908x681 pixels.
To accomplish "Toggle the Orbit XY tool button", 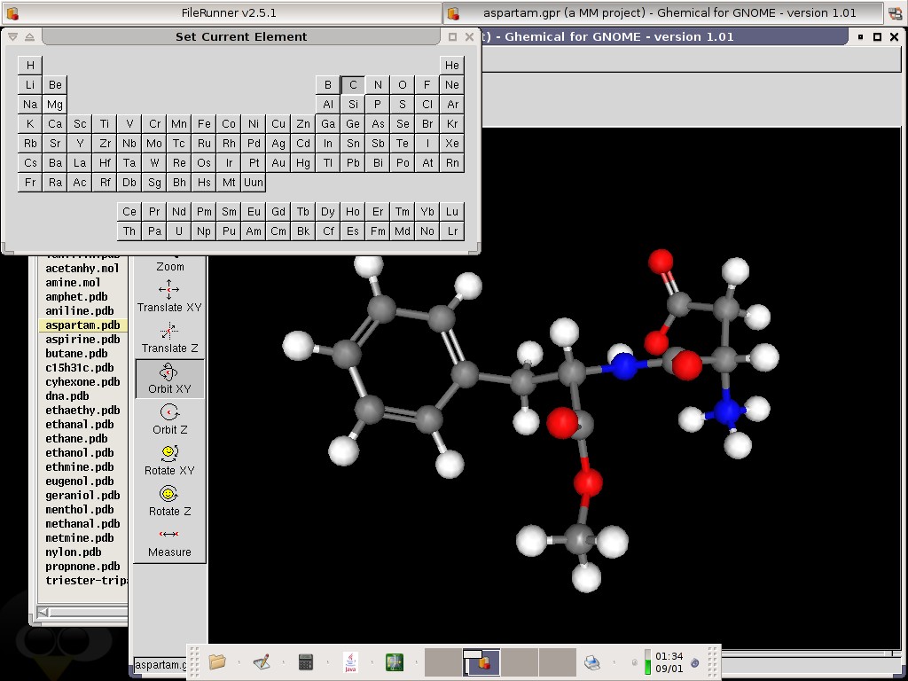I will 169,378.
